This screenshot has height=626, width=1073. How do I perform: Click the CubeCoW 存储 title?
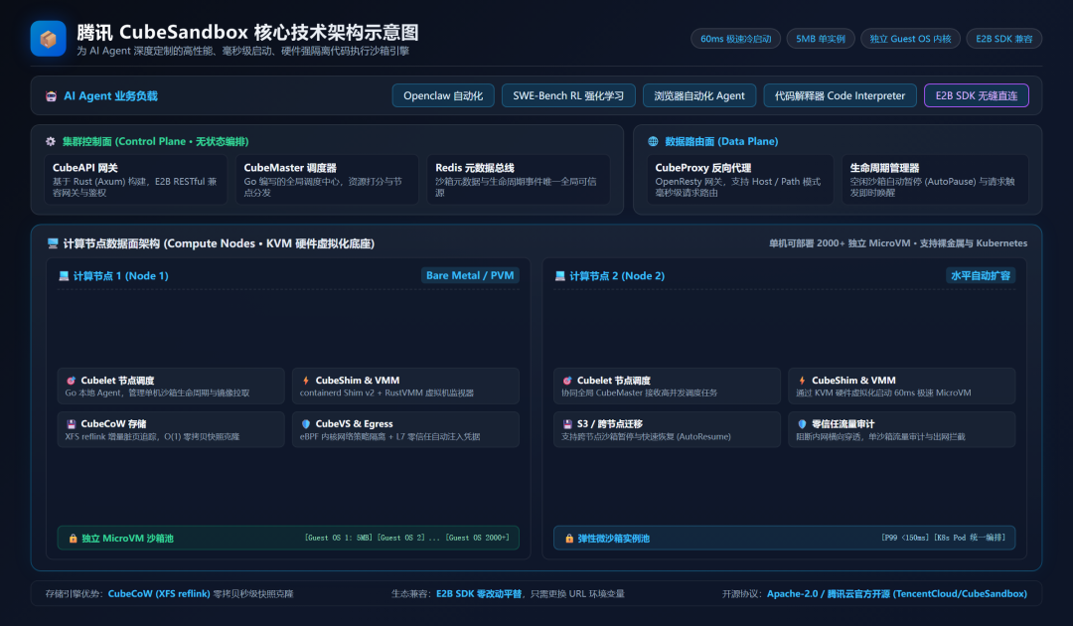(x=113, y=424)
